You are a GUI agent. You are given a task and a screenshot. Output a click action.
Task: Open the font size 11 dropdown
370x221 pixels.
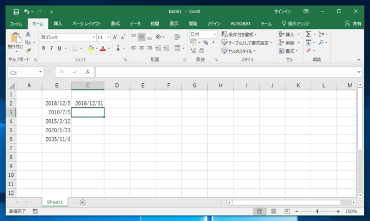point(108,38)
